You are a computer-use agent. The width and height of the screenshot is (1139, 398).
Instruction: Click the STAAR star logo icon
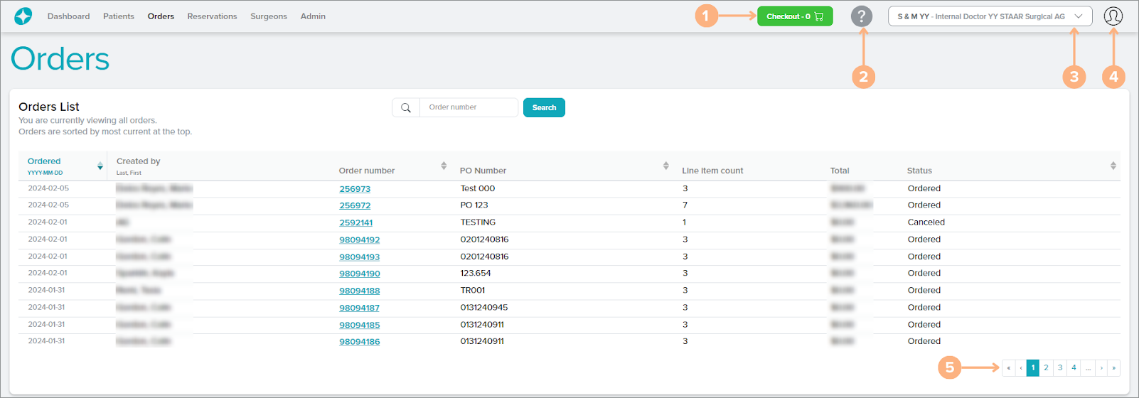23,16
